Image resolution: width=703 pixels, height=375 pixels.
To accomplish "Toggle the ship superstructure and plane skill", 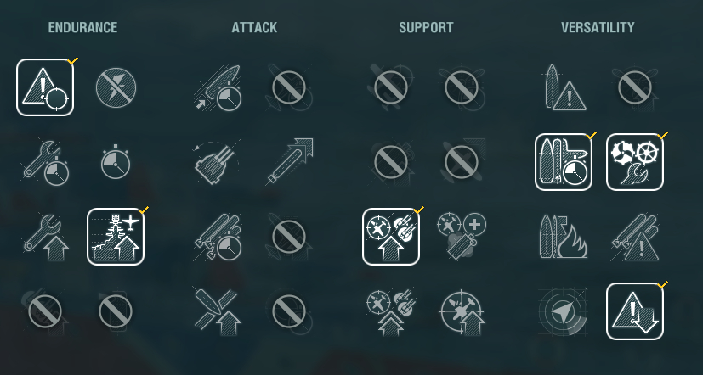I will point(116,237).
